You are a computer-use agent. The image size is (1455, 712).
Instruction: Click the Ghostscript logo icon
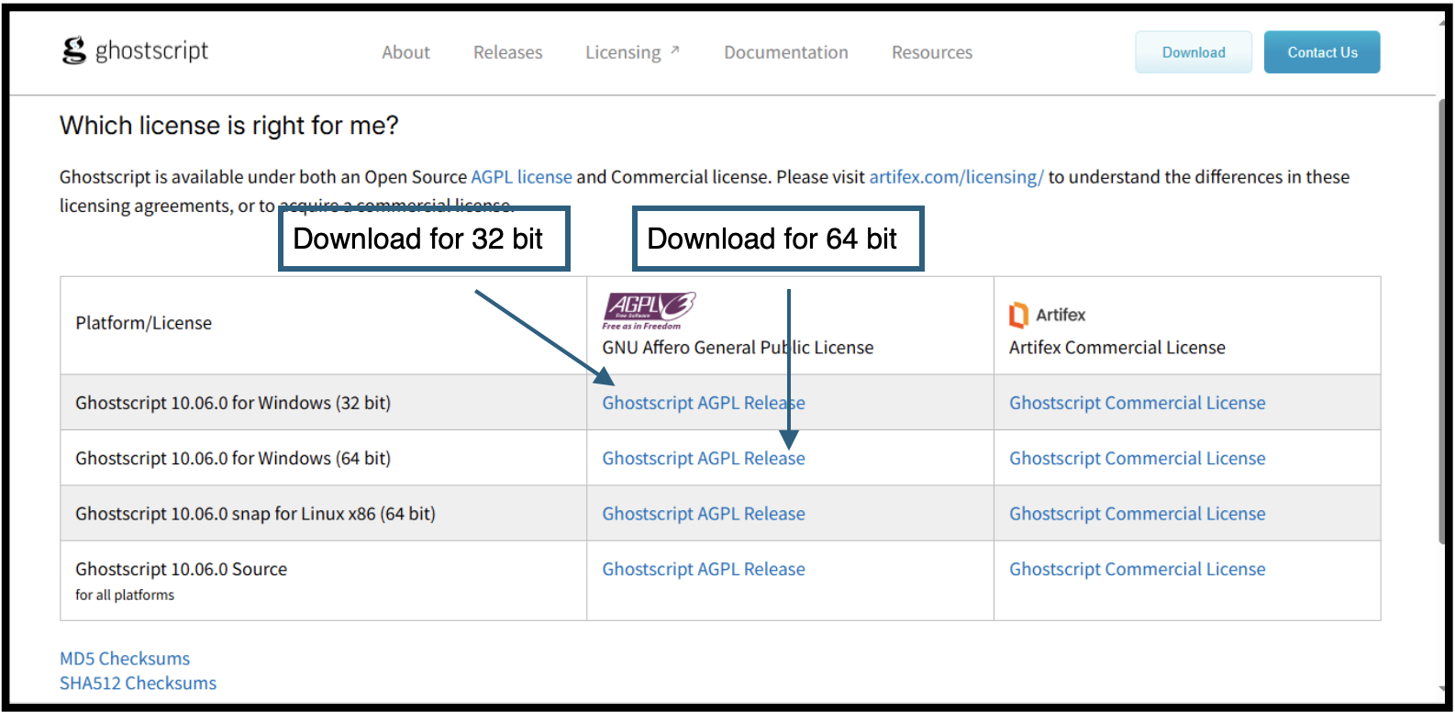click(73, 50)
